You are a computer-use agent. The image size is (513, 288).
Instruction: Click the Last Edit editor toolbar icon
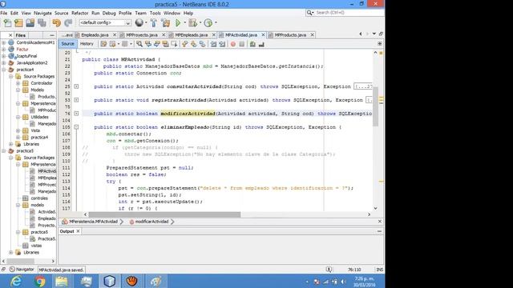pos(103,44)
